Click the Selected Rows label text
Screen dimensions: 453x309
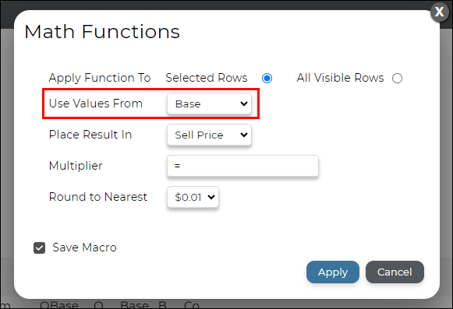point(207,78)
